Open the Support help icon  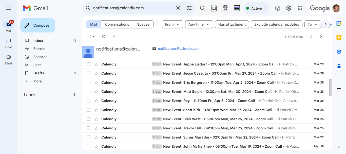(x=278, y=8)
